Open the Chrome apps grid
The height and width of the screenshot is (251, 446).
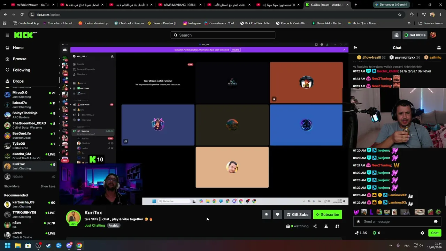coord(5,23)
